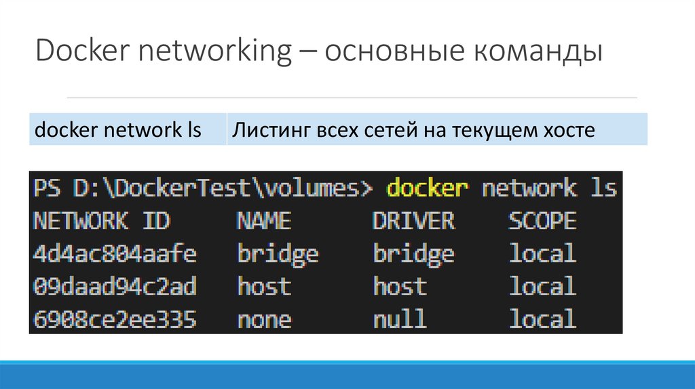Select network ID 09daad94c2ad
The image size is (695, 389).
[x=115, y=287]
